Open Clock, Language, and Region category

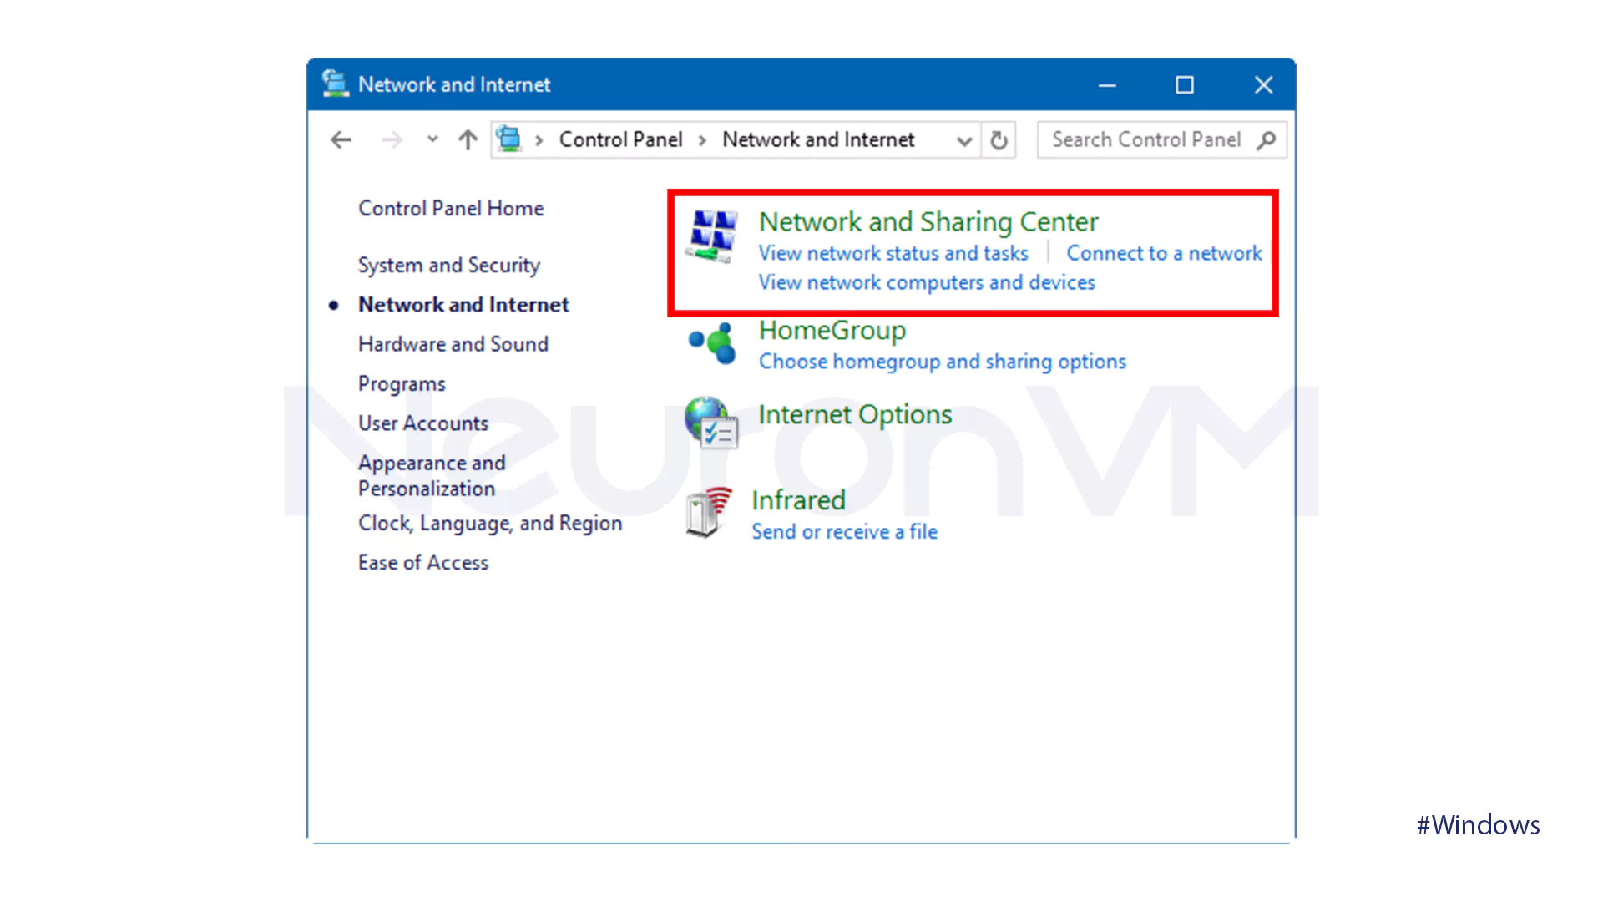pos(490,524)
